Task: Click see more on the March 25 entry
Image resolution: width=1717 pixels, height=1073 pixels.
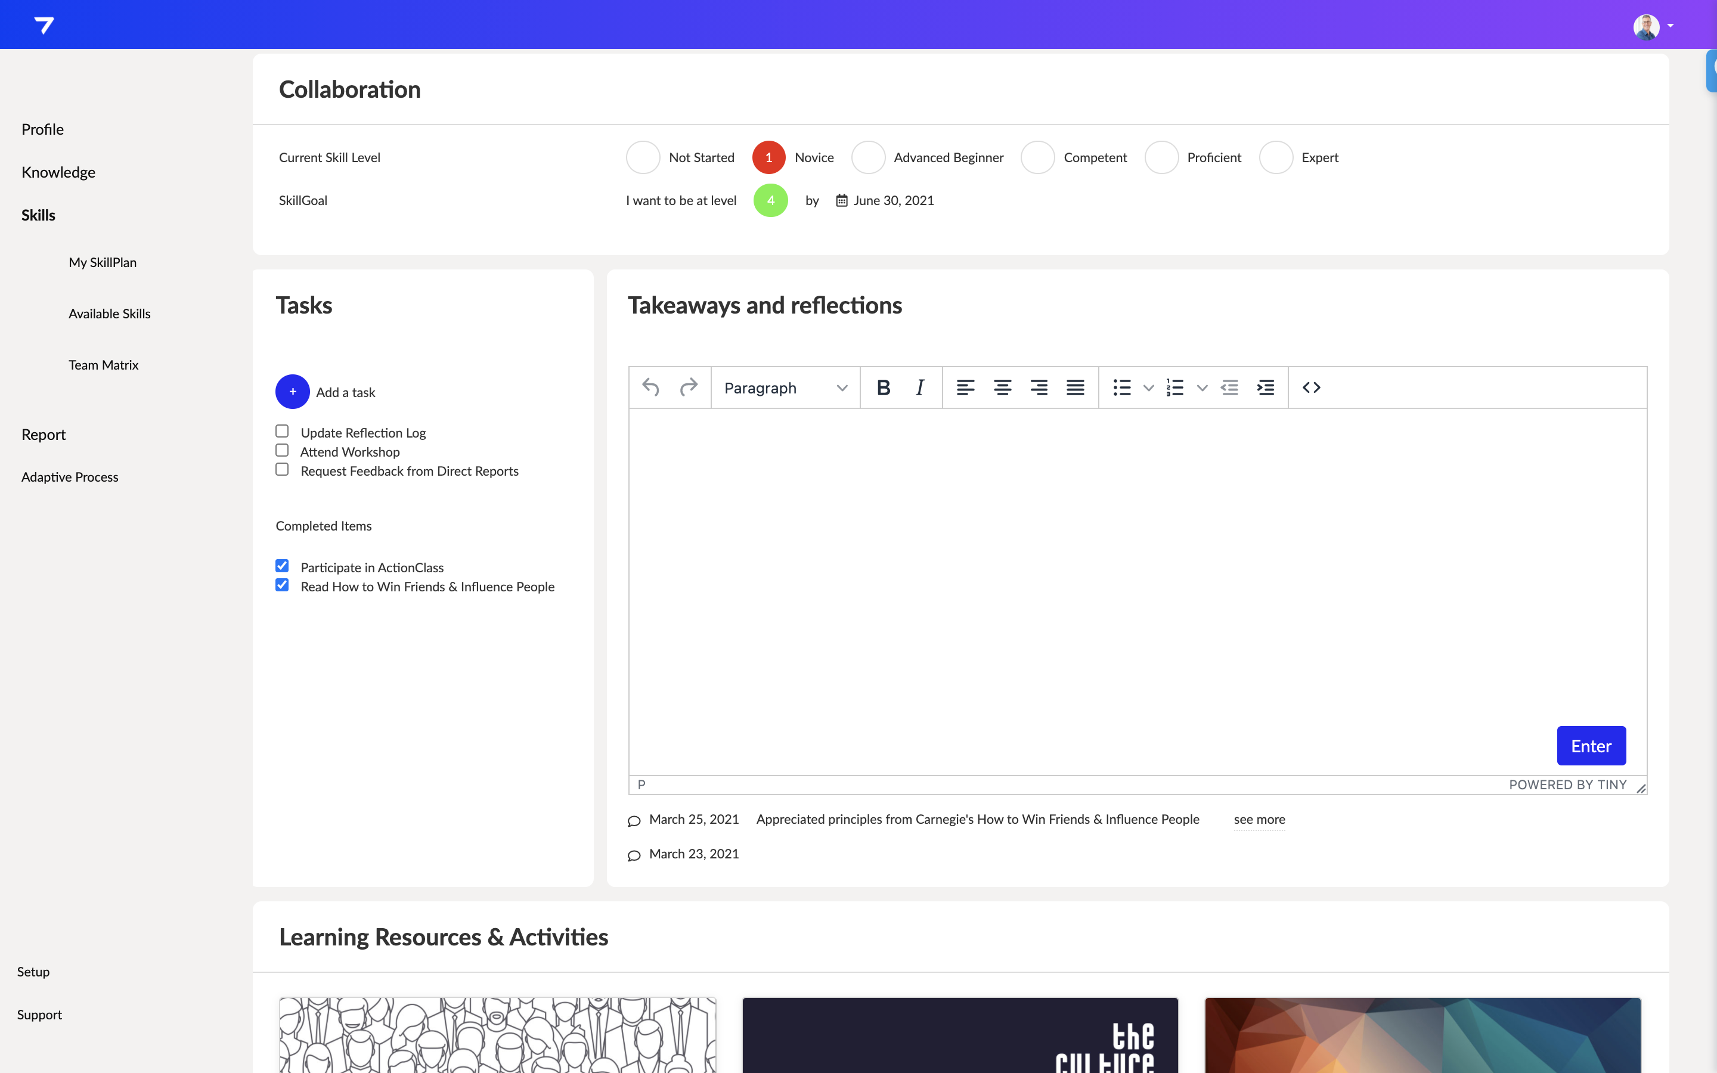Action: pyautogui.click(x=1259, y=819)
